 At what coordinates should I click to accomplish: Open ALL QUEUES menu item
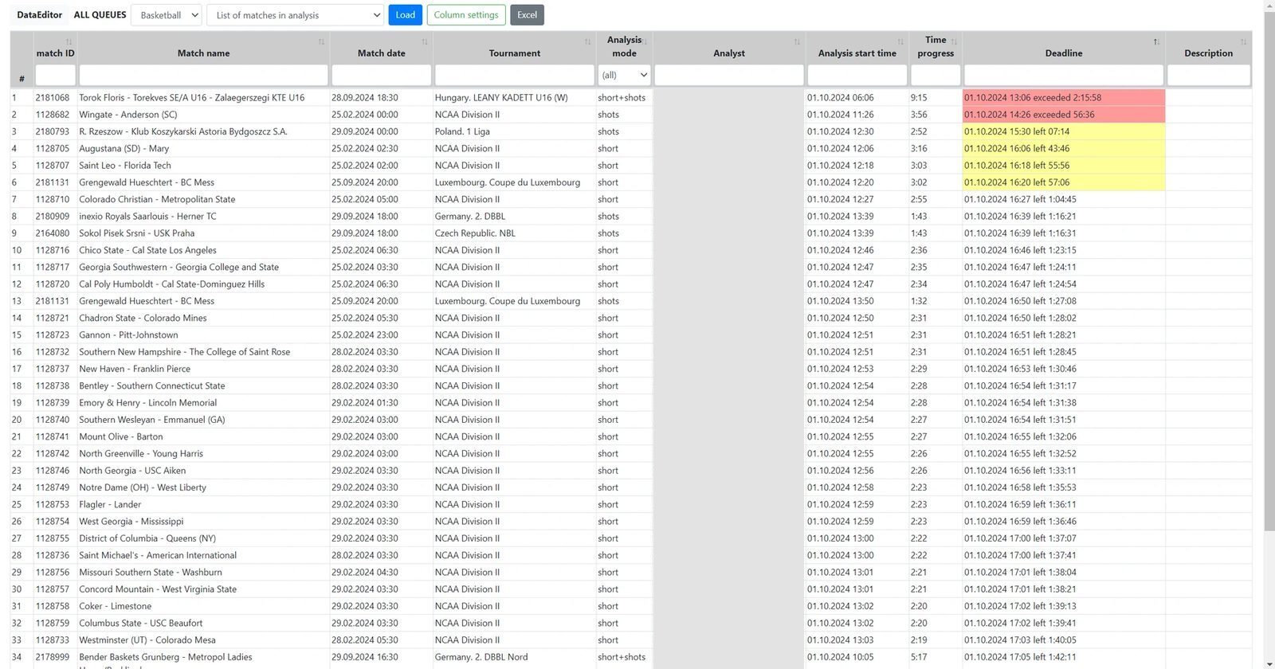(100, 15)
